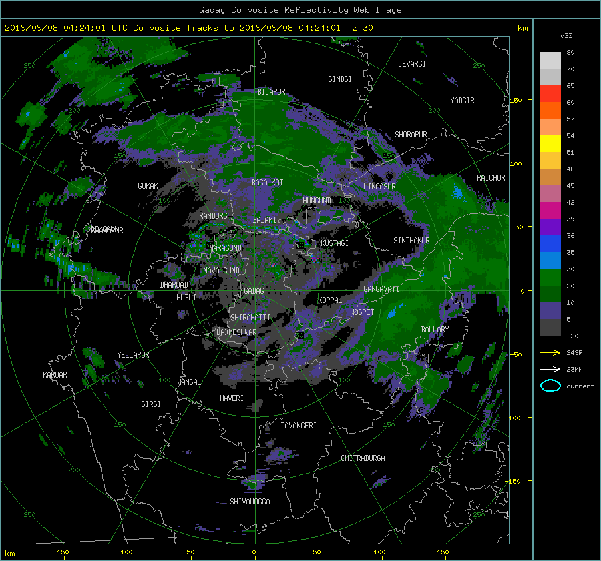Select the GANGAVATI city label

point(381,289)
